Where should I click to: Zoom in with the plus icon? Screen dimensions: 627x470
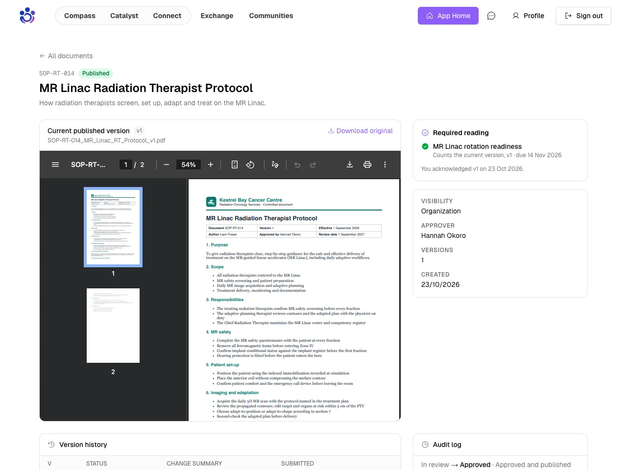click(211, 164)
